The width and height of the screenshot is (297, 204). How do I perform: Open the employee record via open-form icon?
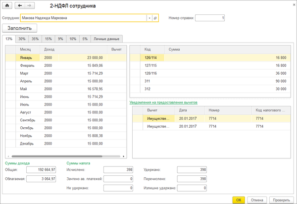pos(155,18)
